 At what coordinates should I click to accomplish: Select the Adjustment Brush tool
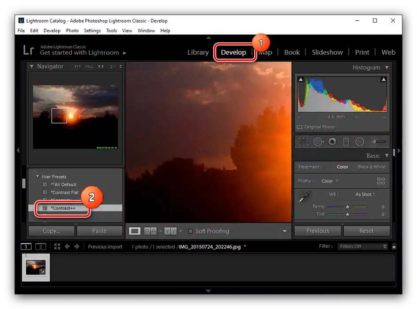(x=379, y=142)
